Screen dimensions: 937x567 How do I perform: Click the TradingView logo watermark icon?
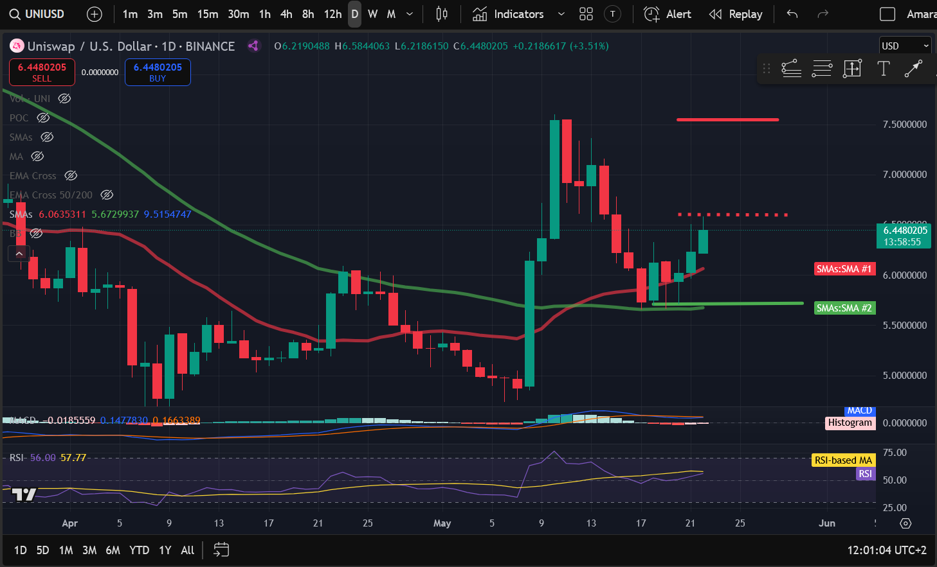(24, 494)
